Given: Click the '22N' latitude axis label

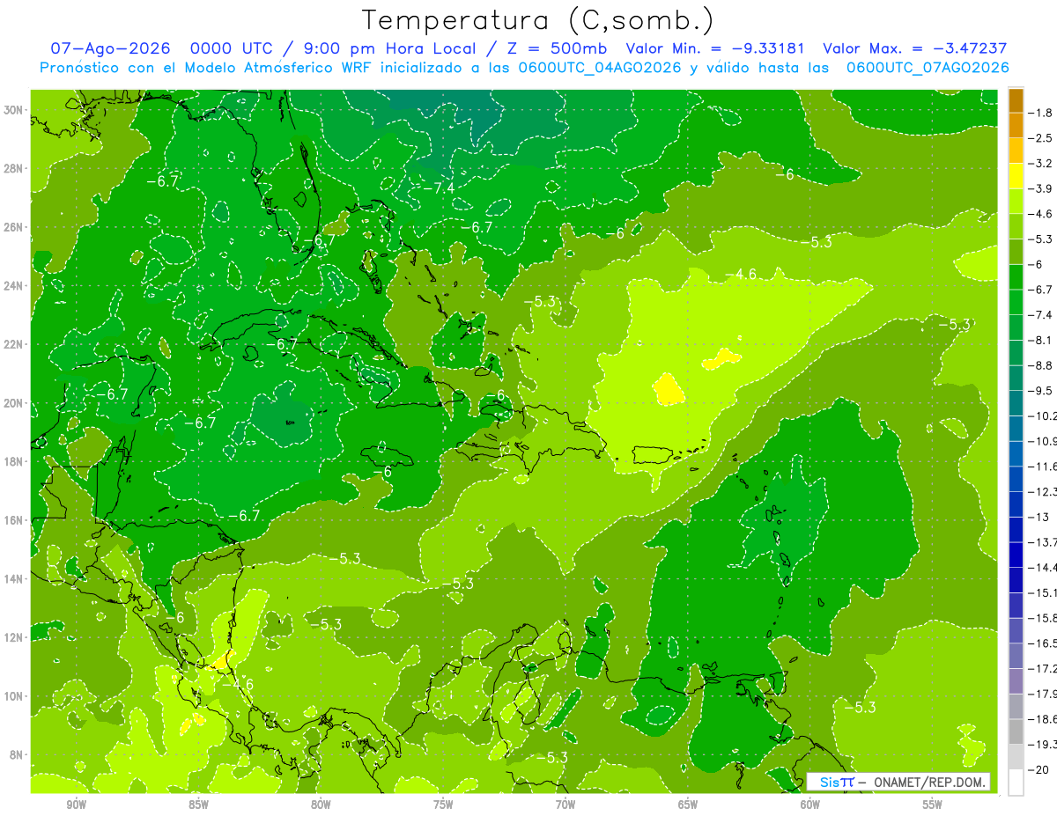Looking at the screenshot, I should click(15, 344).
